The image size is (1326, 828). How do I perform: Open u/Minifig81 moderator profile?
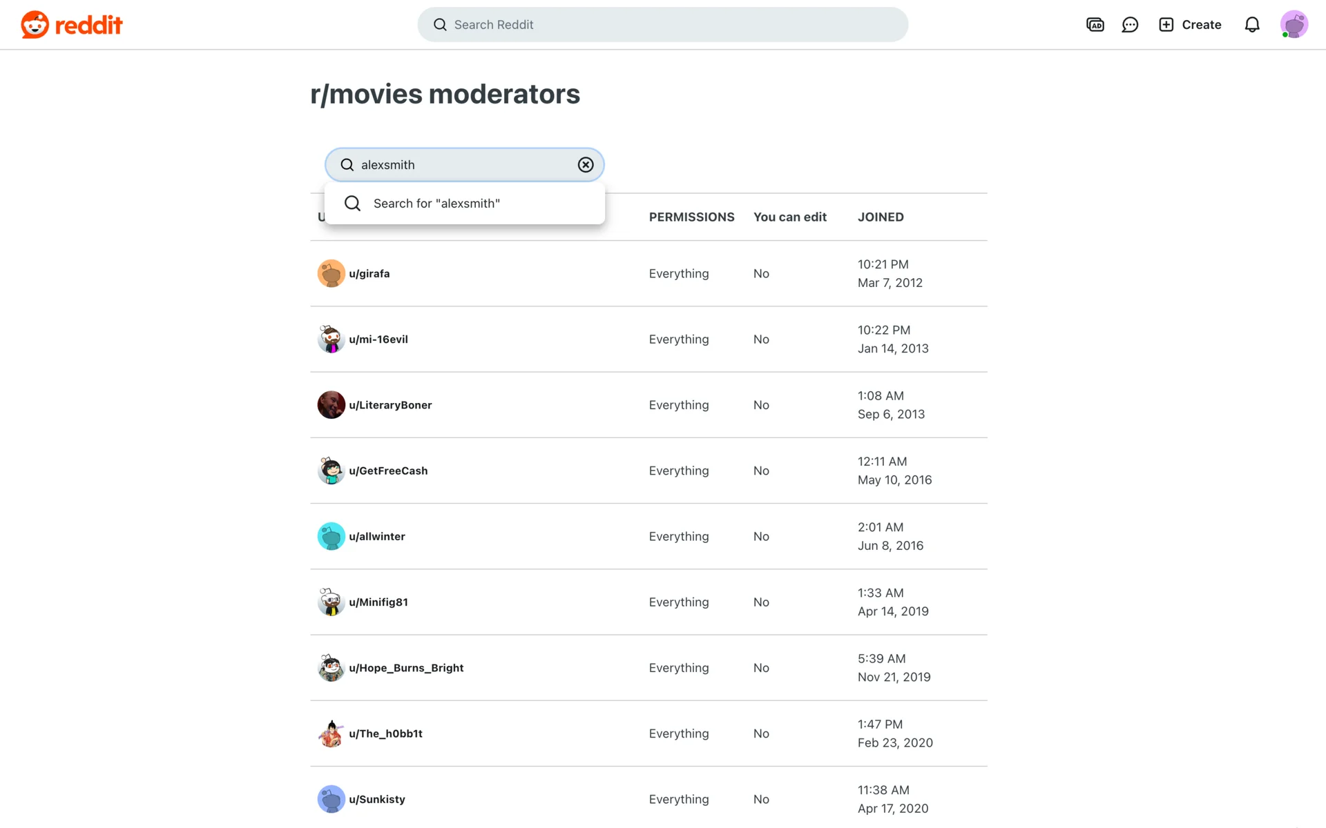(x=378, y=602)
